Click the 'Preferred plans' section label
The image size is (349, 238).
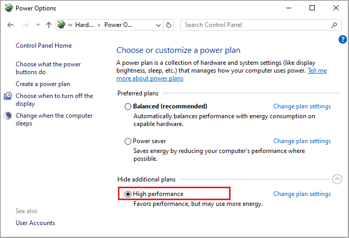pyautogui.click(x=138, y=93)
